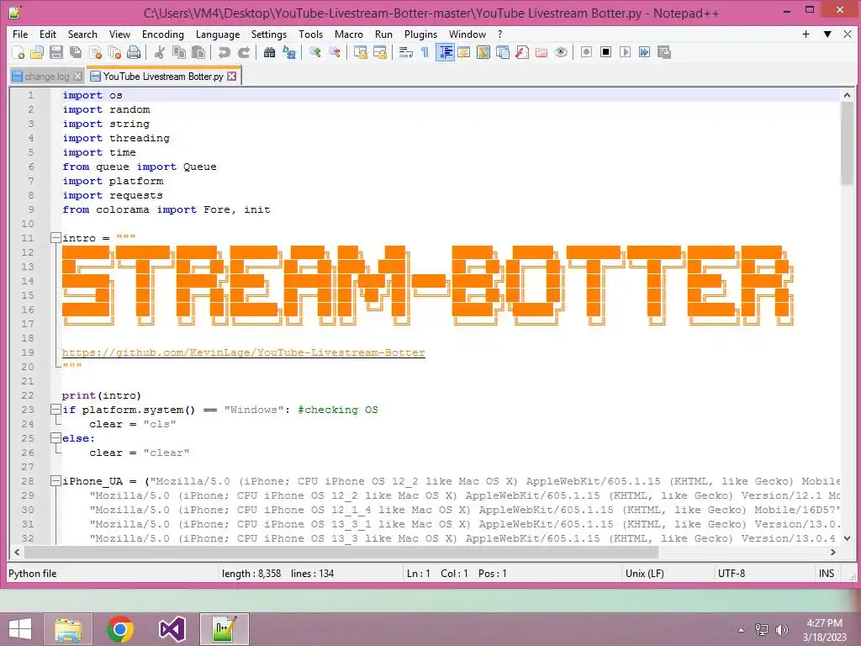Image resolution: width=861 pixels, height=646 pixels.
Task: Start recording a macro
Action: click(x=586, y=52)
